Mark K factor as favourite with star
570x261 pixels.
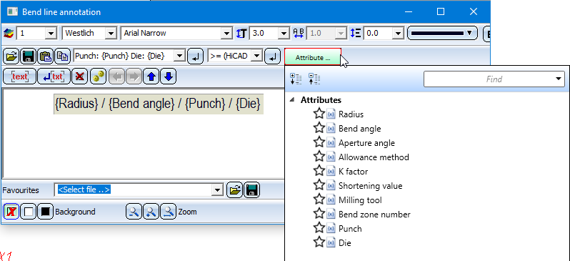(x=319, y=171)
